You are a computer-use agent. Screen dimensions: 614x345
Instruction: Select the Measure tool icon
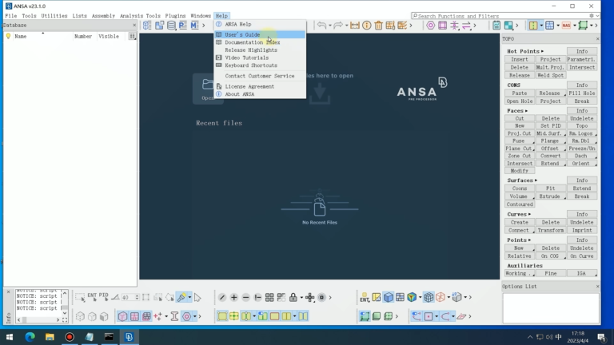pos(355,26)
